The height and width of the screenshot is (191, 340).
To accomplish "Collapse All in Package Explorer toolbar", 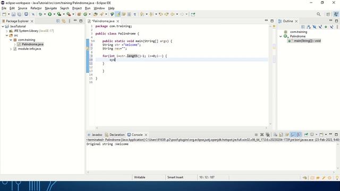I will [58, 21].
